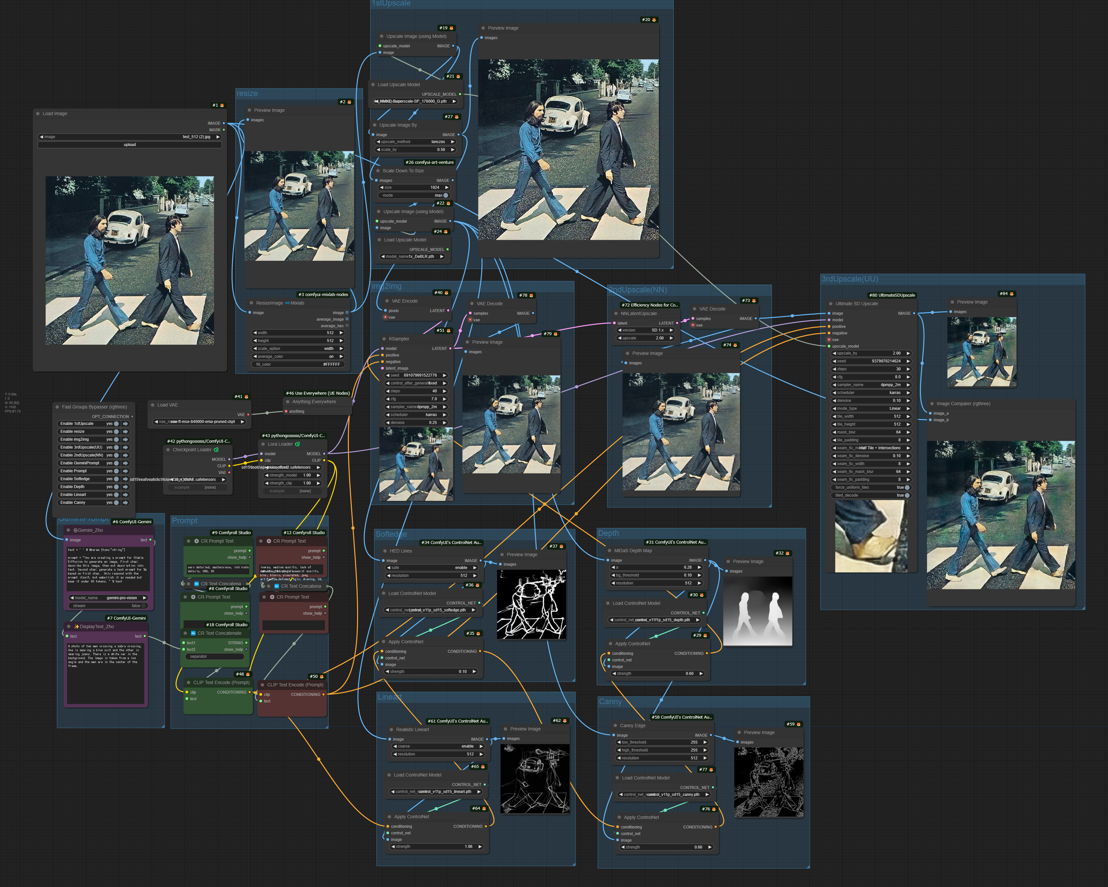Image resolution: width=1108 pixels, height=887 pixels.
Task: Click the arrow icon beside Enable Lineart
Action: 125,495
